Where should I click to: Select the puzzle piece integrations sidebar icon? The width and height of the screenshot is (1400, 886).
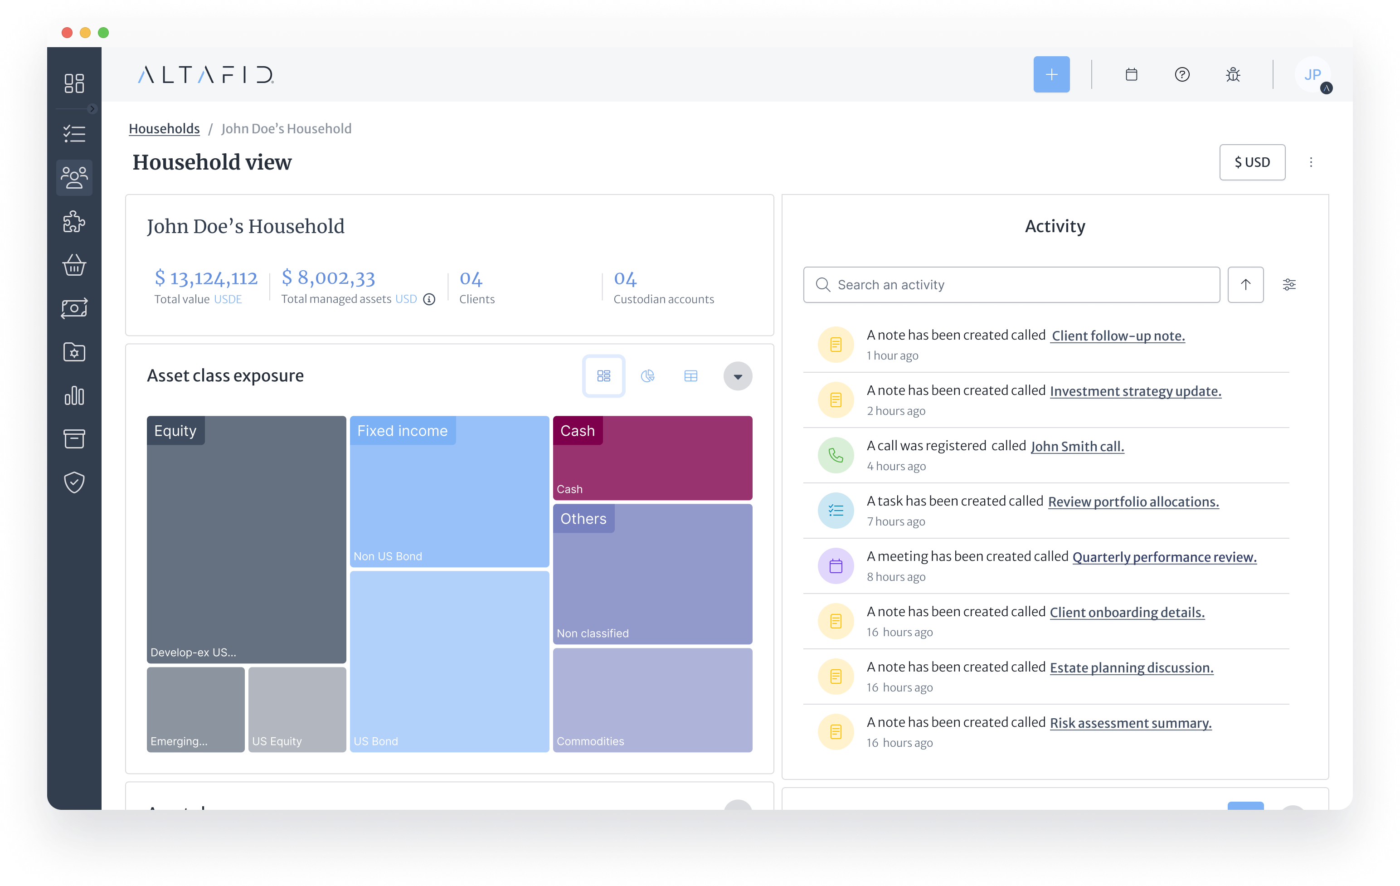pos(74,221)
